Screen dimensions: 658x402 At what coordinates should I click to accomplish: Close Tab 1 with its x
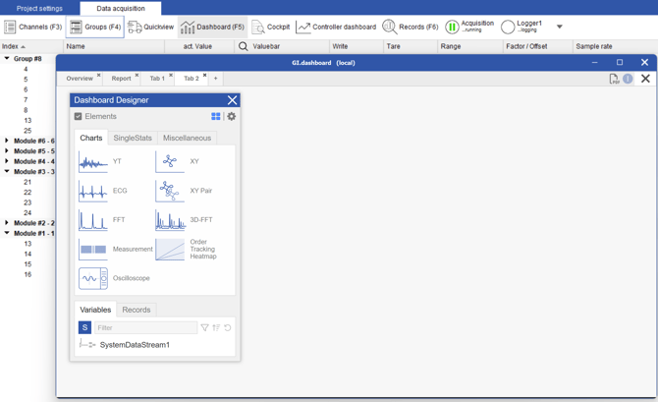(x=171, y=76)
